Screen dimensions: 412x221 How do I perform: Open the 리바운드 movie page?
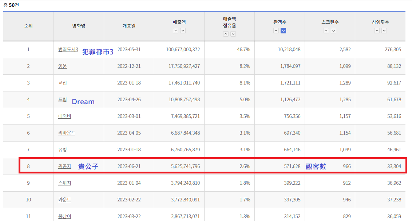[x=67, y=133]
